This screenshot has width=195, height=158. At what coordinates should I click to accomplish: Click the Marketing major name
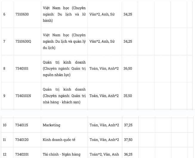(x=51, y=125)
